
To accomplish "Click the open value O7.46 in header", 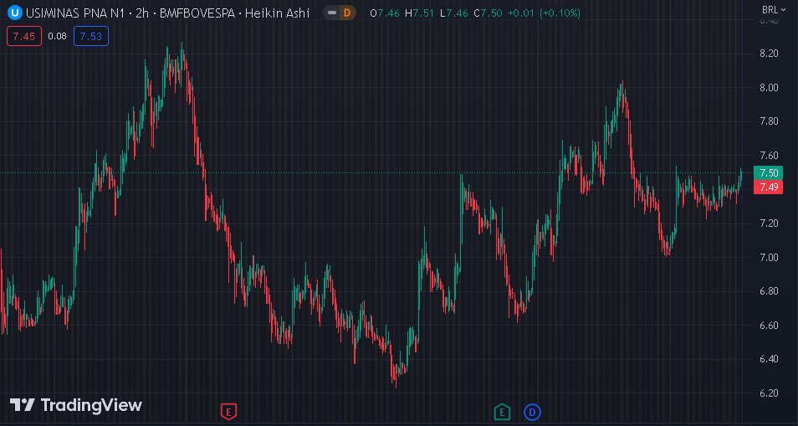I will [386, 13].
